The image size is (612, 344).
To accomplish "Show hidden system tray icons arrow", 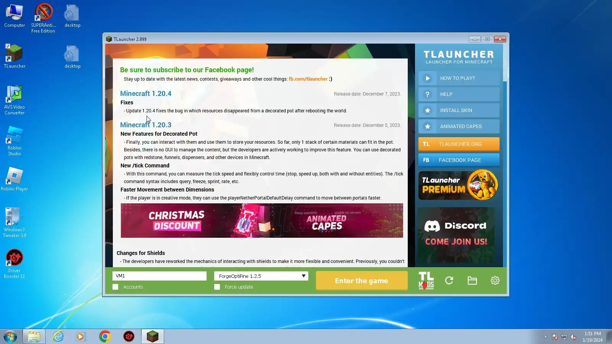I will click(x=545, y=337).
